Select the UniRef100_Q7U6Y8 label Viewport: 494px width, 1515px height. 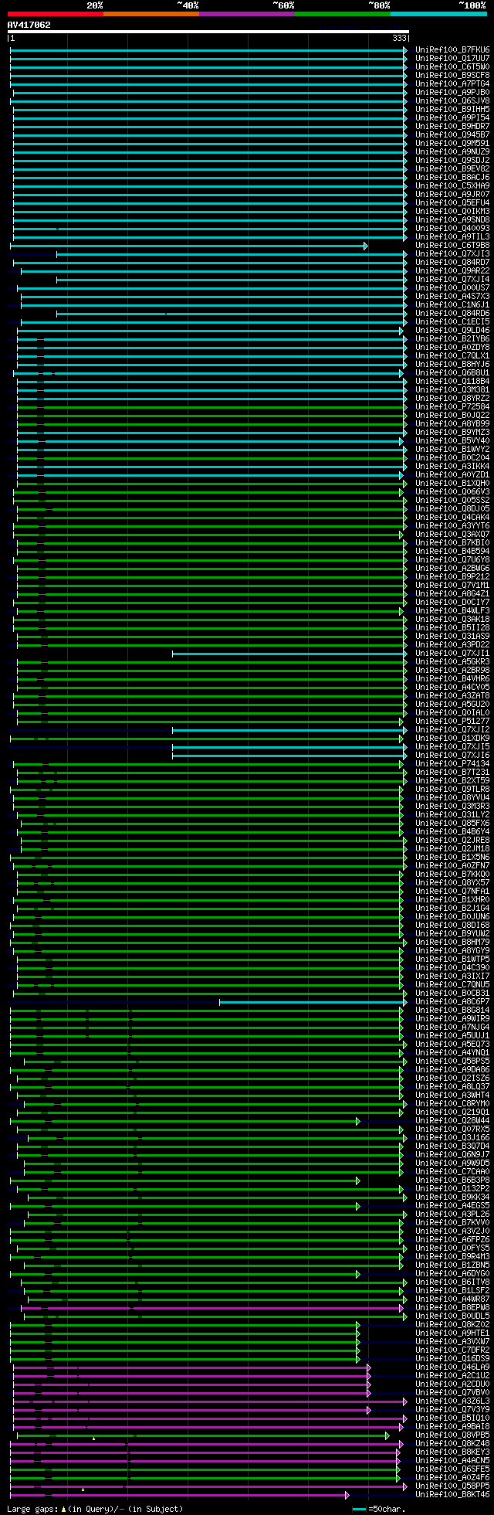[x=452, y=559]
